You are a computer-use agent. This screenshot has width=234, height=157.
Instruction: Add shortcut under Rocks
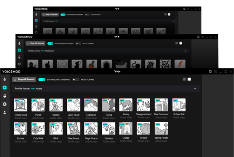pos(109,118)
